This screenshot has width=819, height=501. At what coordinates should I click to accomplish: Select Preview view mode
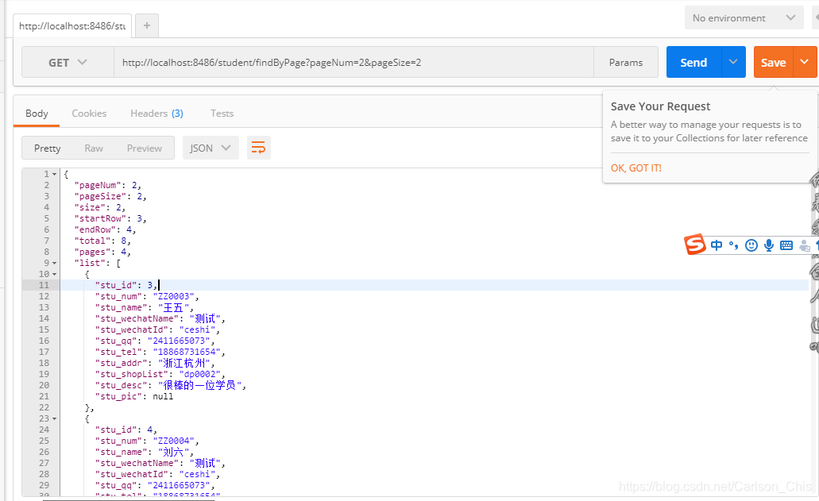(x=144, y=148)
